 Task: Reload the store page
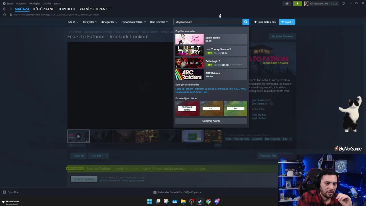pyautogui.click(x=4, y=15)
